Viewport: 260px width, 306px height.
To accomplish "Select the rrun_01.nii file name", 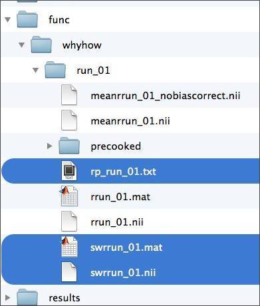I will 117,222.
